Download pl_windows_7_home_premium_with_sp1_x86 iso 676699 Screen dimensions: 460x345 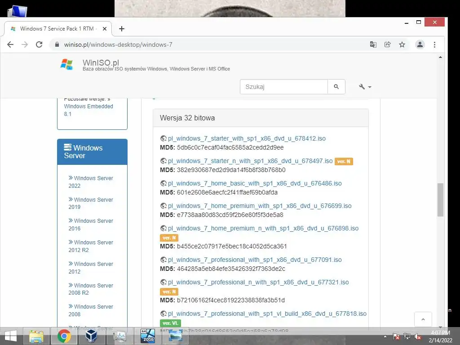point(260,206)
